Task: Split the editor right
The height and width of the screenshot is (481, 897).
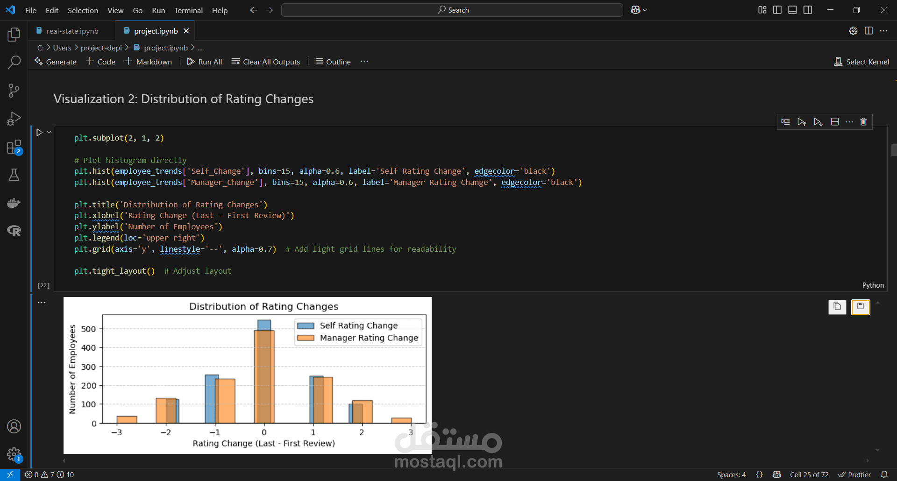Action: coord(869,31)
